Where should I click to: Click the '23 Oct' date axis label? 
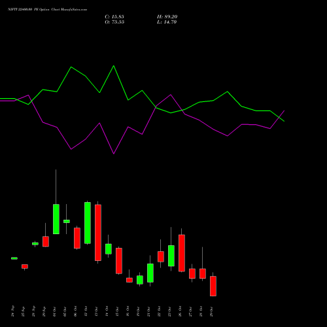point(169,311)
